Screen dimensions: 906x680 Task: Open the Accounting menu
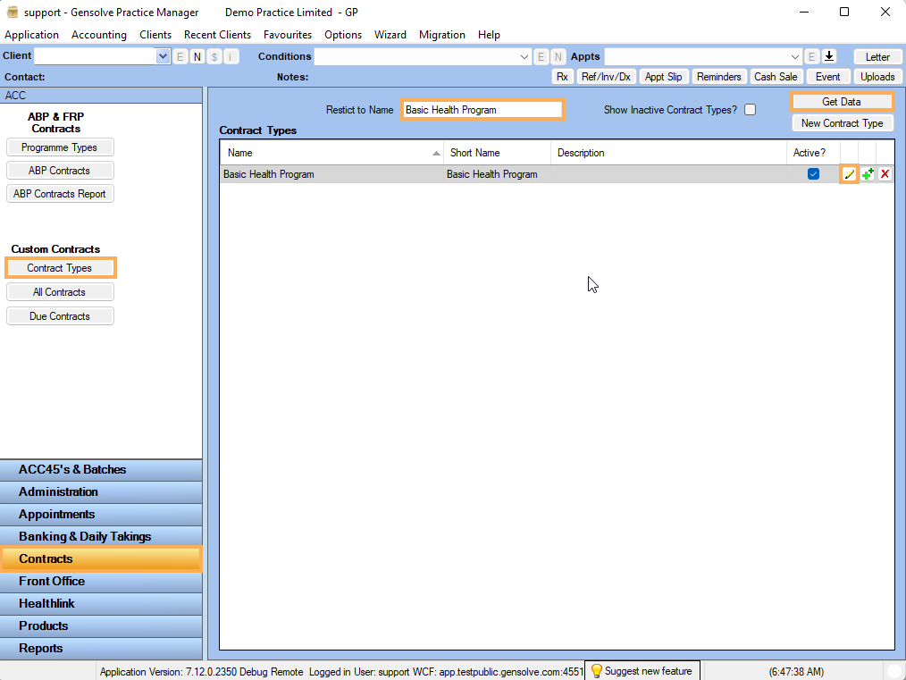click(x=99, y=35)
